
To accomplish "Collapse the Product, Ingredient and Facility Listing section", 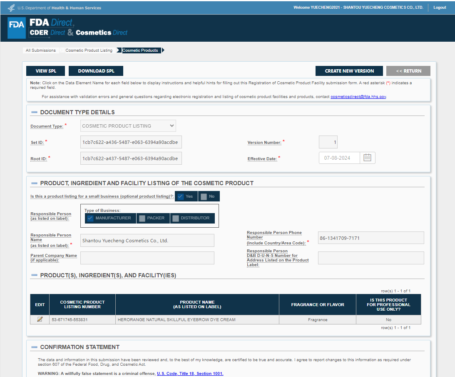I will coord(34,183).
